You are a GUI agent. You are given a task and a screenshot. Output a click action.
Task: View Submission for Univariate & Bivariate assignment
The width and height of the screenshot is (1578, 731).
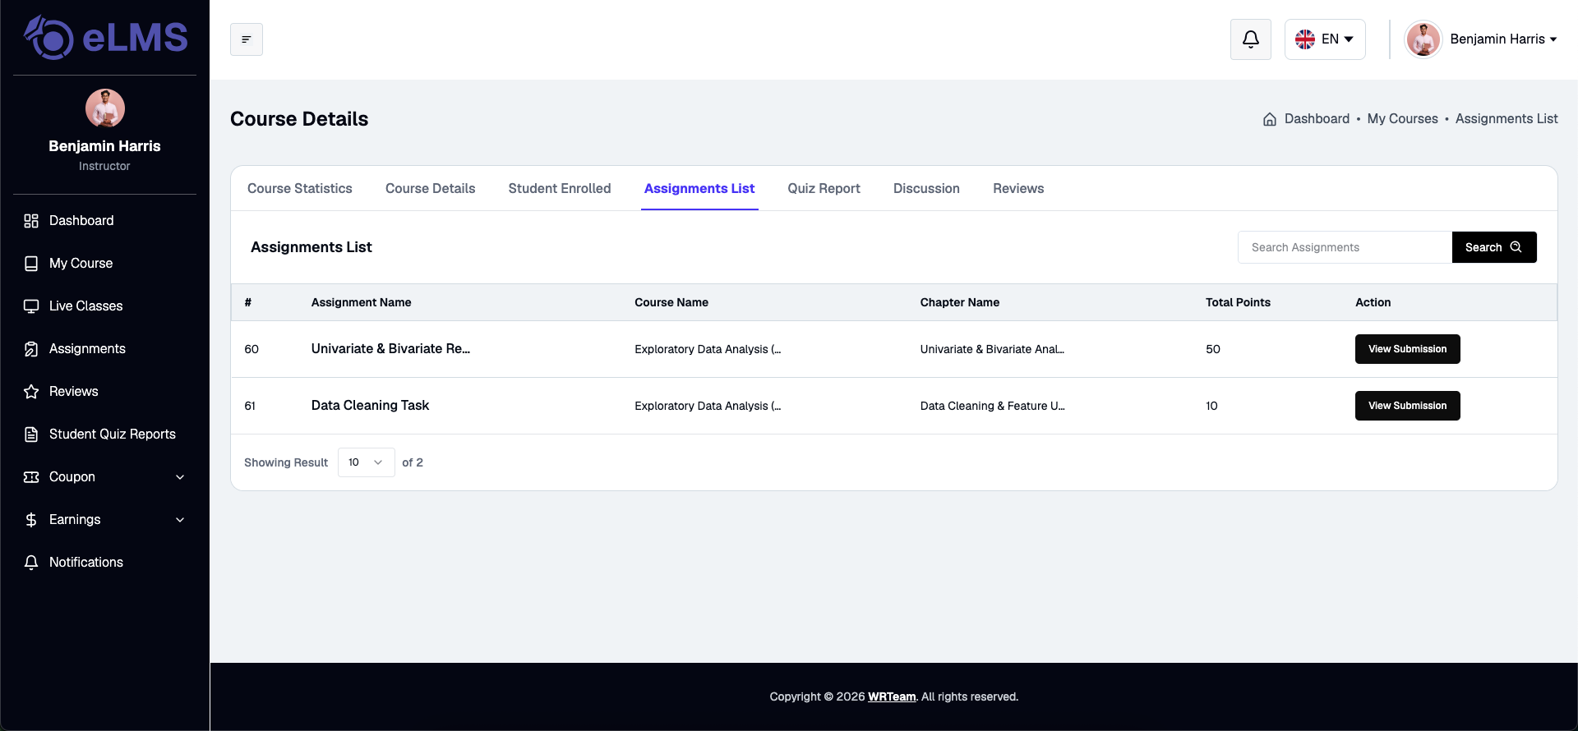1407,349
